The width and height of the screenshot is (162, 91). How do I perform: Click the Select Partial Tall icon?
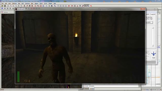pos(30,6)
